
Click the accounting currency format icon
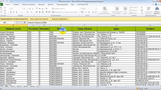click(82, 12)
